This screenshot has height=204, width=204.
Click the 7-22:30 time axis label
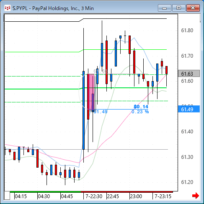pyautogui.click(x=94, y=196)
